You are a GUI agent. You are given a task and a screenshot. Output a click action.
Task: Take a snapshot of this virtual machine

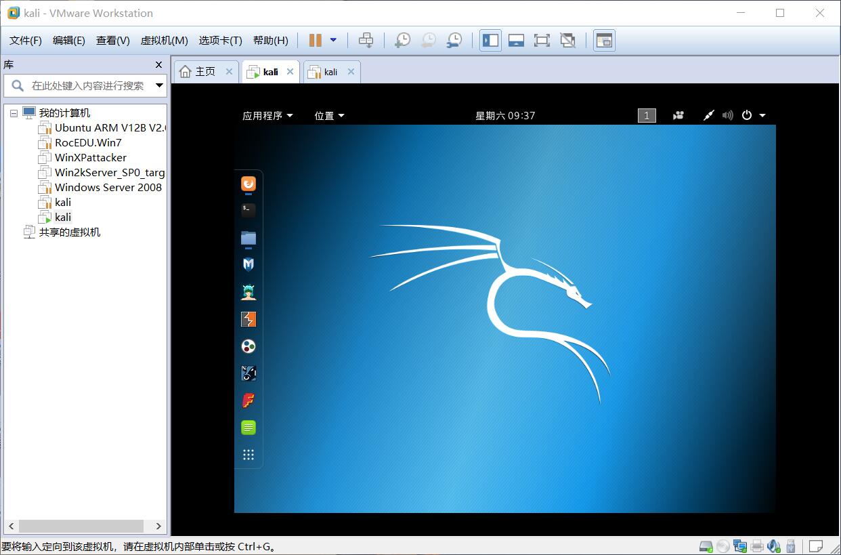pos(402,41)
